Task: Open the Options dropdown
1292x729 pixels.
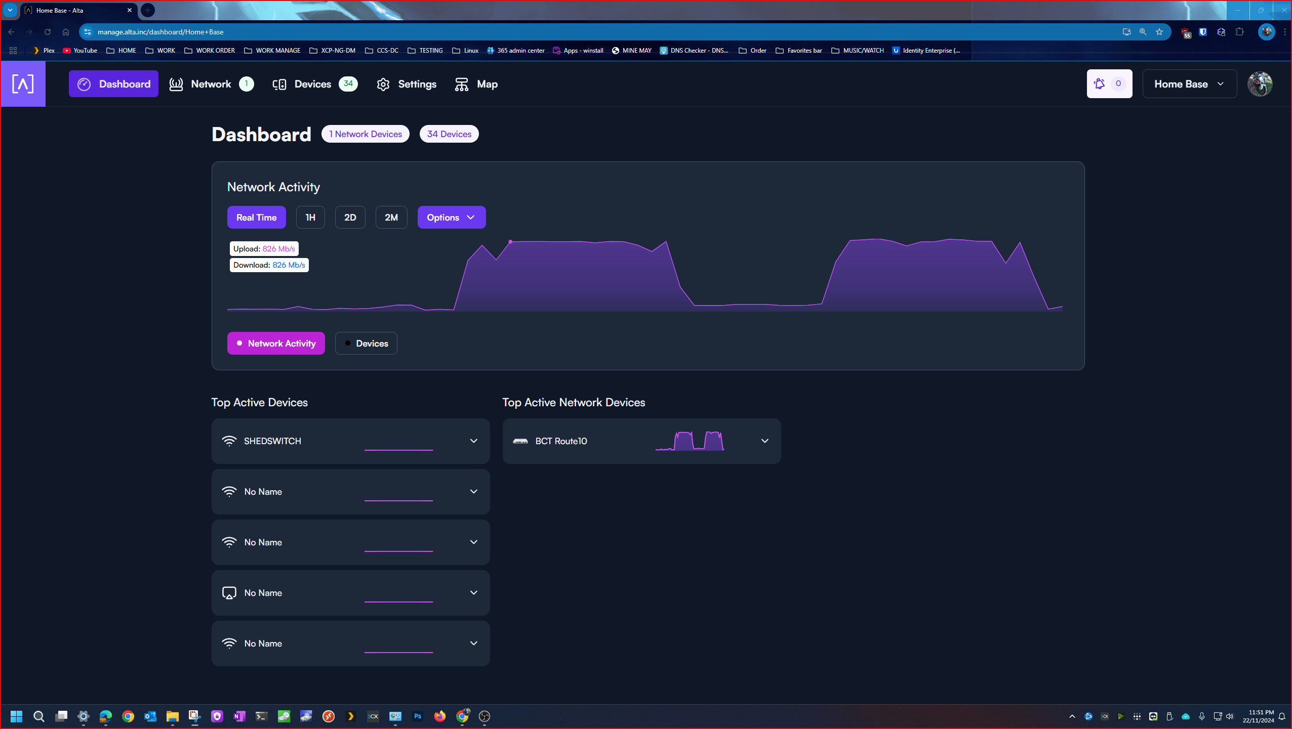Action: click(451, 218)
